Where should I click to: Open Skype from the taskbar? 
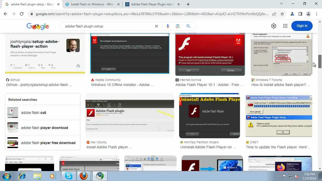tap(69, 176)
